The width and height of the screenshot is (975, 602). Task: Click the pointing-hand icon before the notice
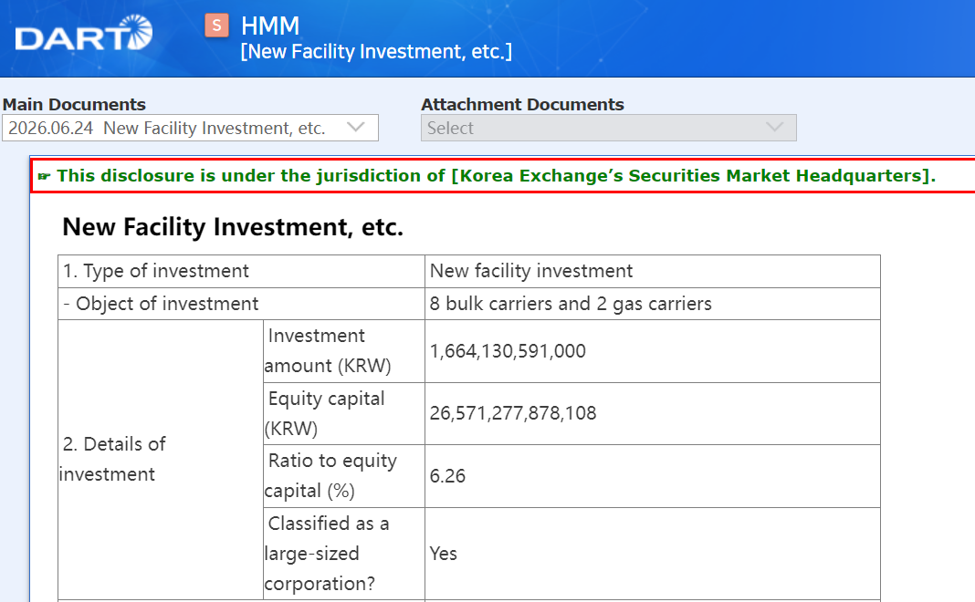coord(44,176)
